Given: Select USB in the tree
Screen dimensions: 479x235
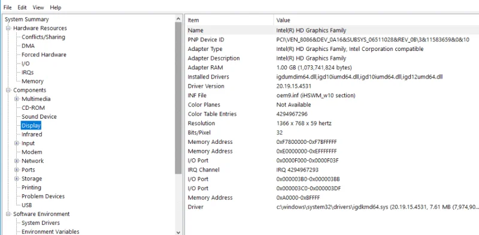Looking at the screenshot, I should click(x=27, y=206).
